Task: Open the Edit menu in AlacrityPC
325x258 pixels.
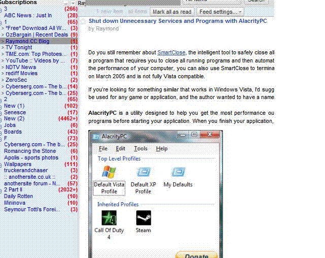Action: click(120, 149)
